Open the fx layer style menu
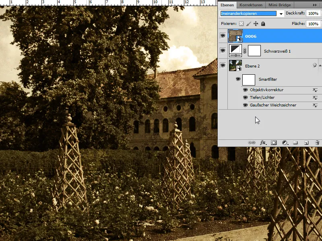This screenshot has height=241, width=322. pyautogui.click(x=263, y=143)
